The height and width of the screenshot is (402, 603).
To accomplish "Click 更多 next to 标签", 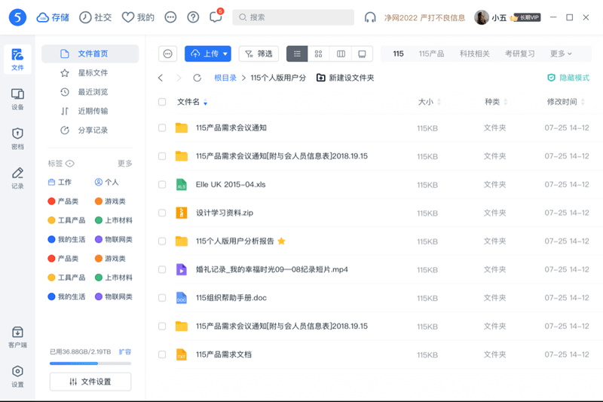I will [x=125, y=164].
